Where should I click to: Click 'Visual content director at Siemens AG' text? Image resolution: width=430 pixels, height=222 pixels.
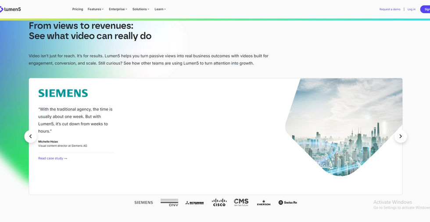tap(62, 146)
